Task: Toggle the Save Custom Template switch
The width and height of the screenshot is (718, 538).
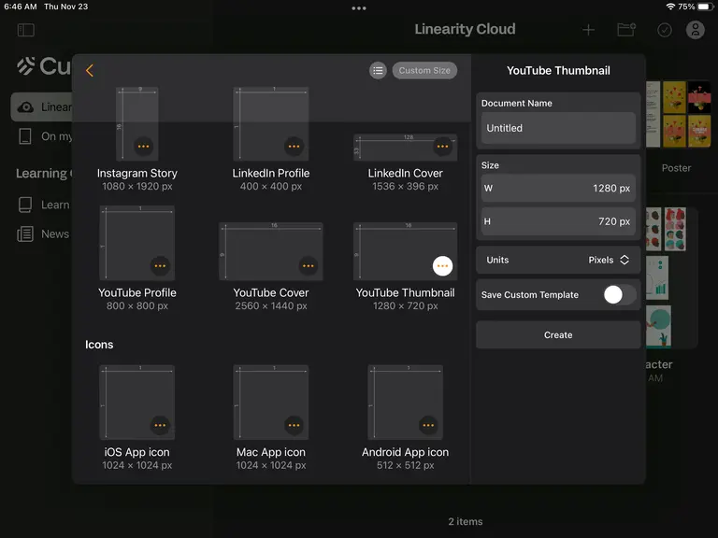Action: pyautogui.click(x=619, y=294)
